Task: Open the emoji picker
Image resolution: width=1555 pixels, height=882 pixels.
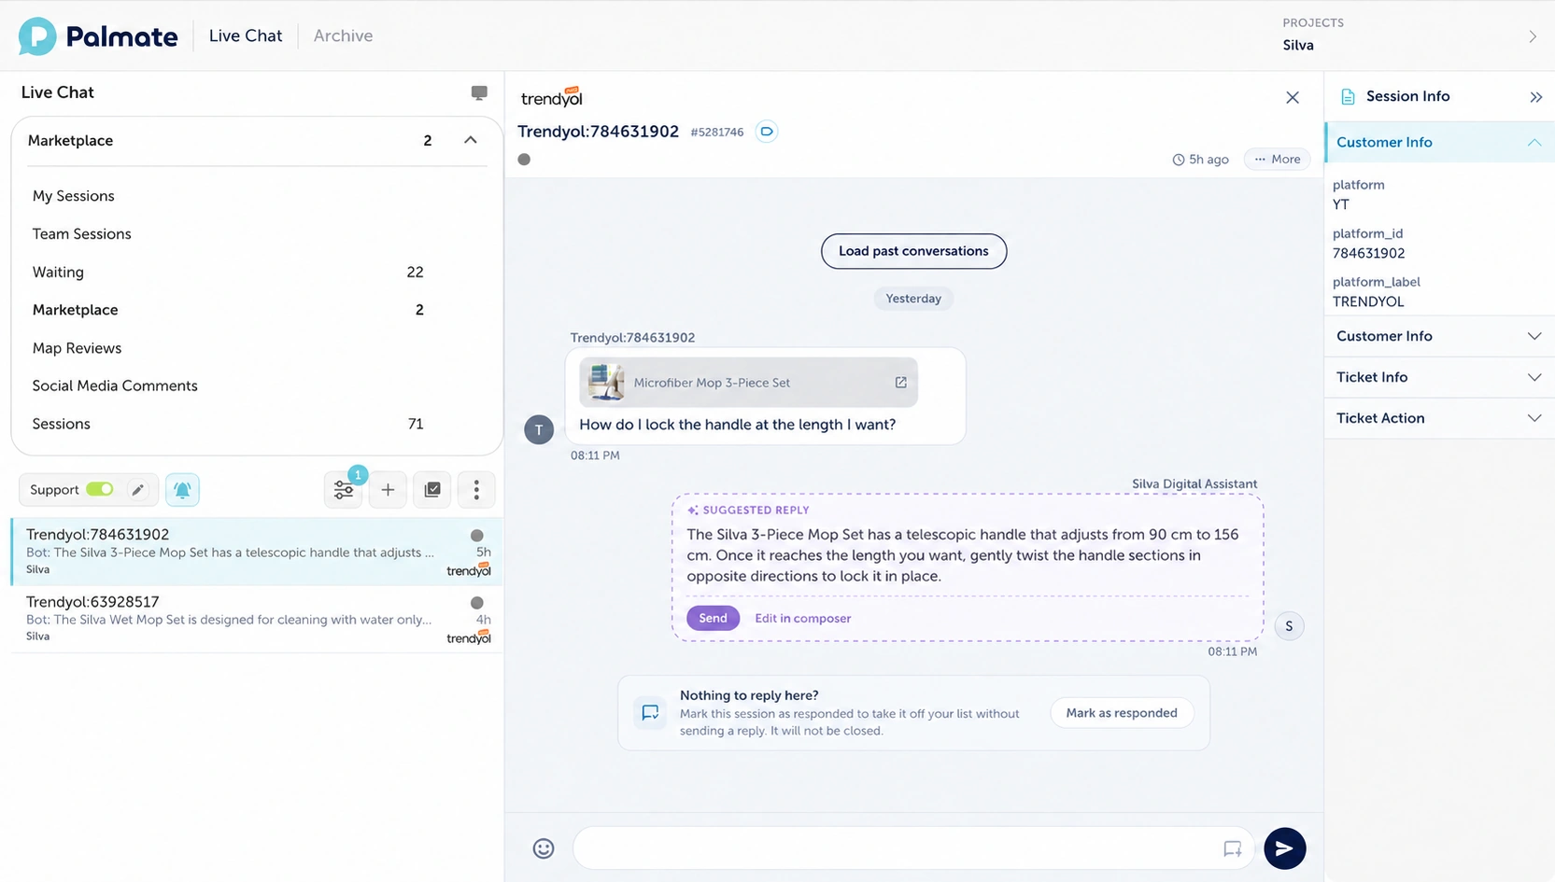Action: click(544, 848)
